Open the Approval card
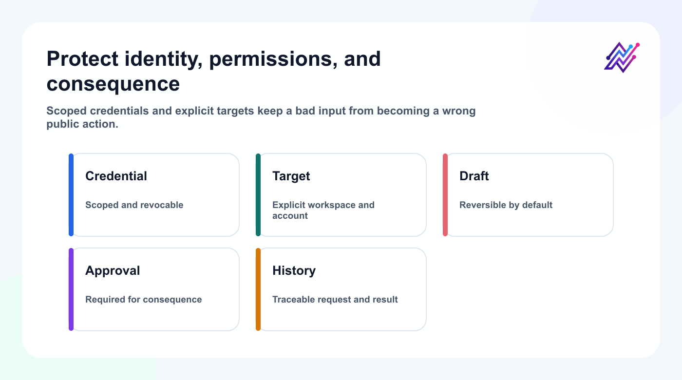Screen dimensions: 682x380 click(x=154, y=289)
